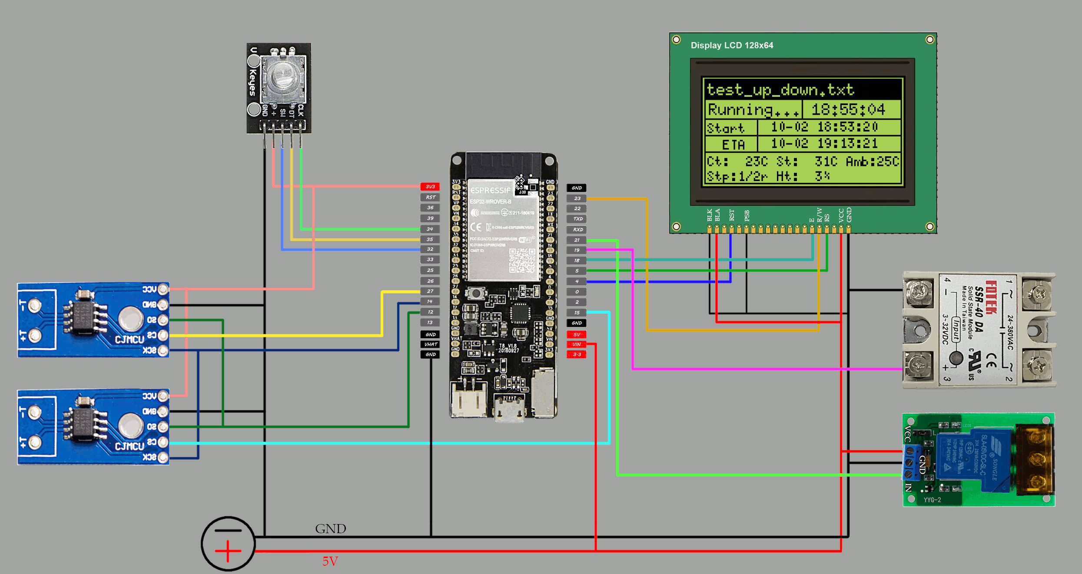Click the power supply circle symbol
The height and width of the screenshot is (574, 1082).
[228, 544]
